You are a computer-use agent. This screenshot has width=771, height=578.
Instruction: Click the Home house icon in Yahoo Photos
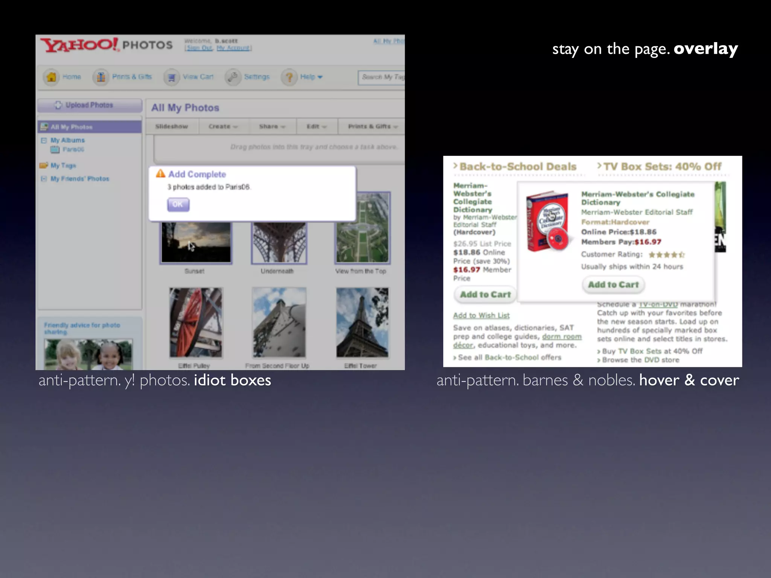[52, 77]
